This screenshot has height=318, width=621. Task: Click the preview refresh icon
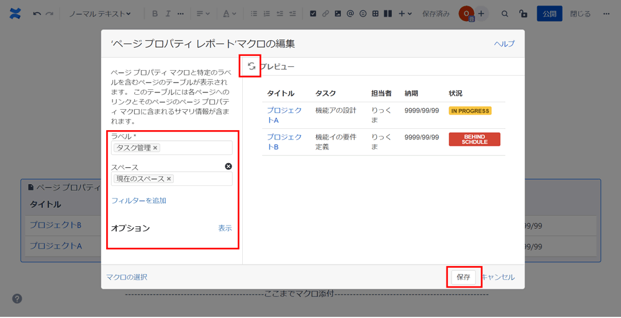252,66
